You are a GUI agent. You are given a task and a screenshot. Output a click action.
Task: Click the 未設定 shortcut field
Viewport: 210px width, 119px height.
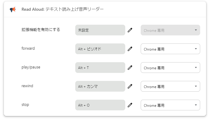pyautogui.click(x=100, y=30)
